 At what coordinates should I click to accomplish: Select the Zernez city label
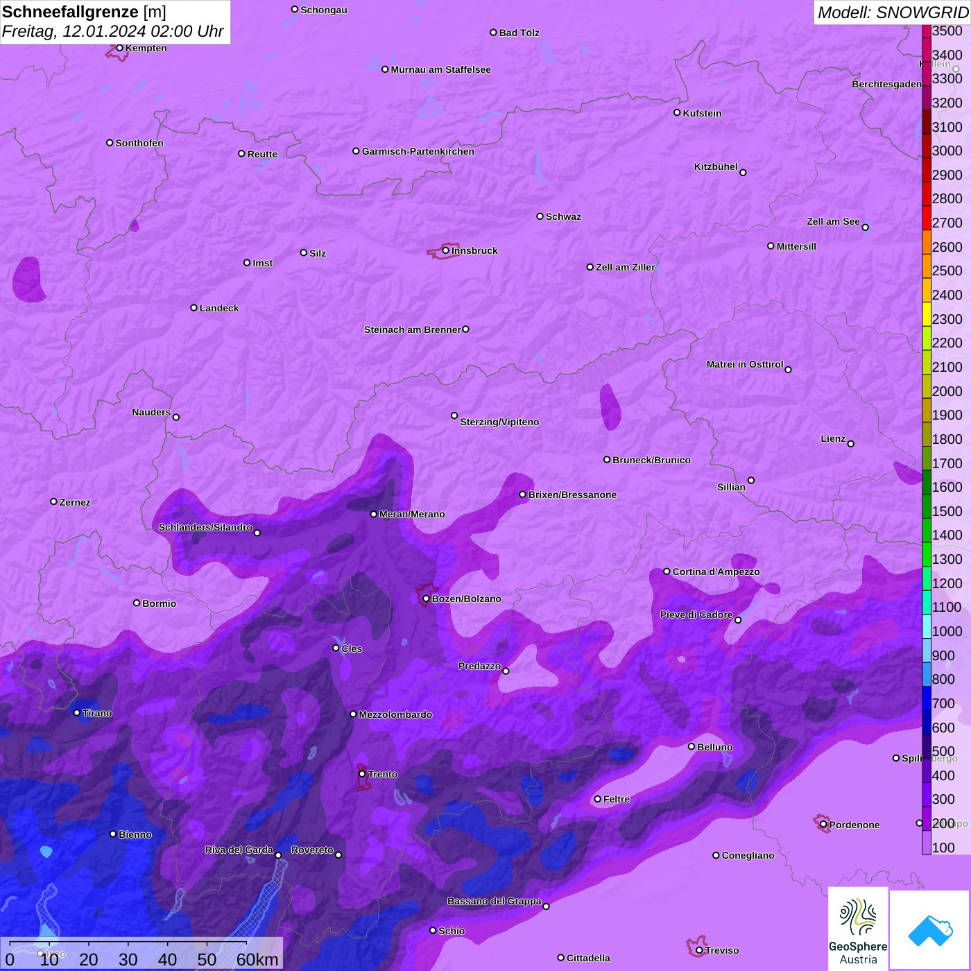tap(75, 502)
